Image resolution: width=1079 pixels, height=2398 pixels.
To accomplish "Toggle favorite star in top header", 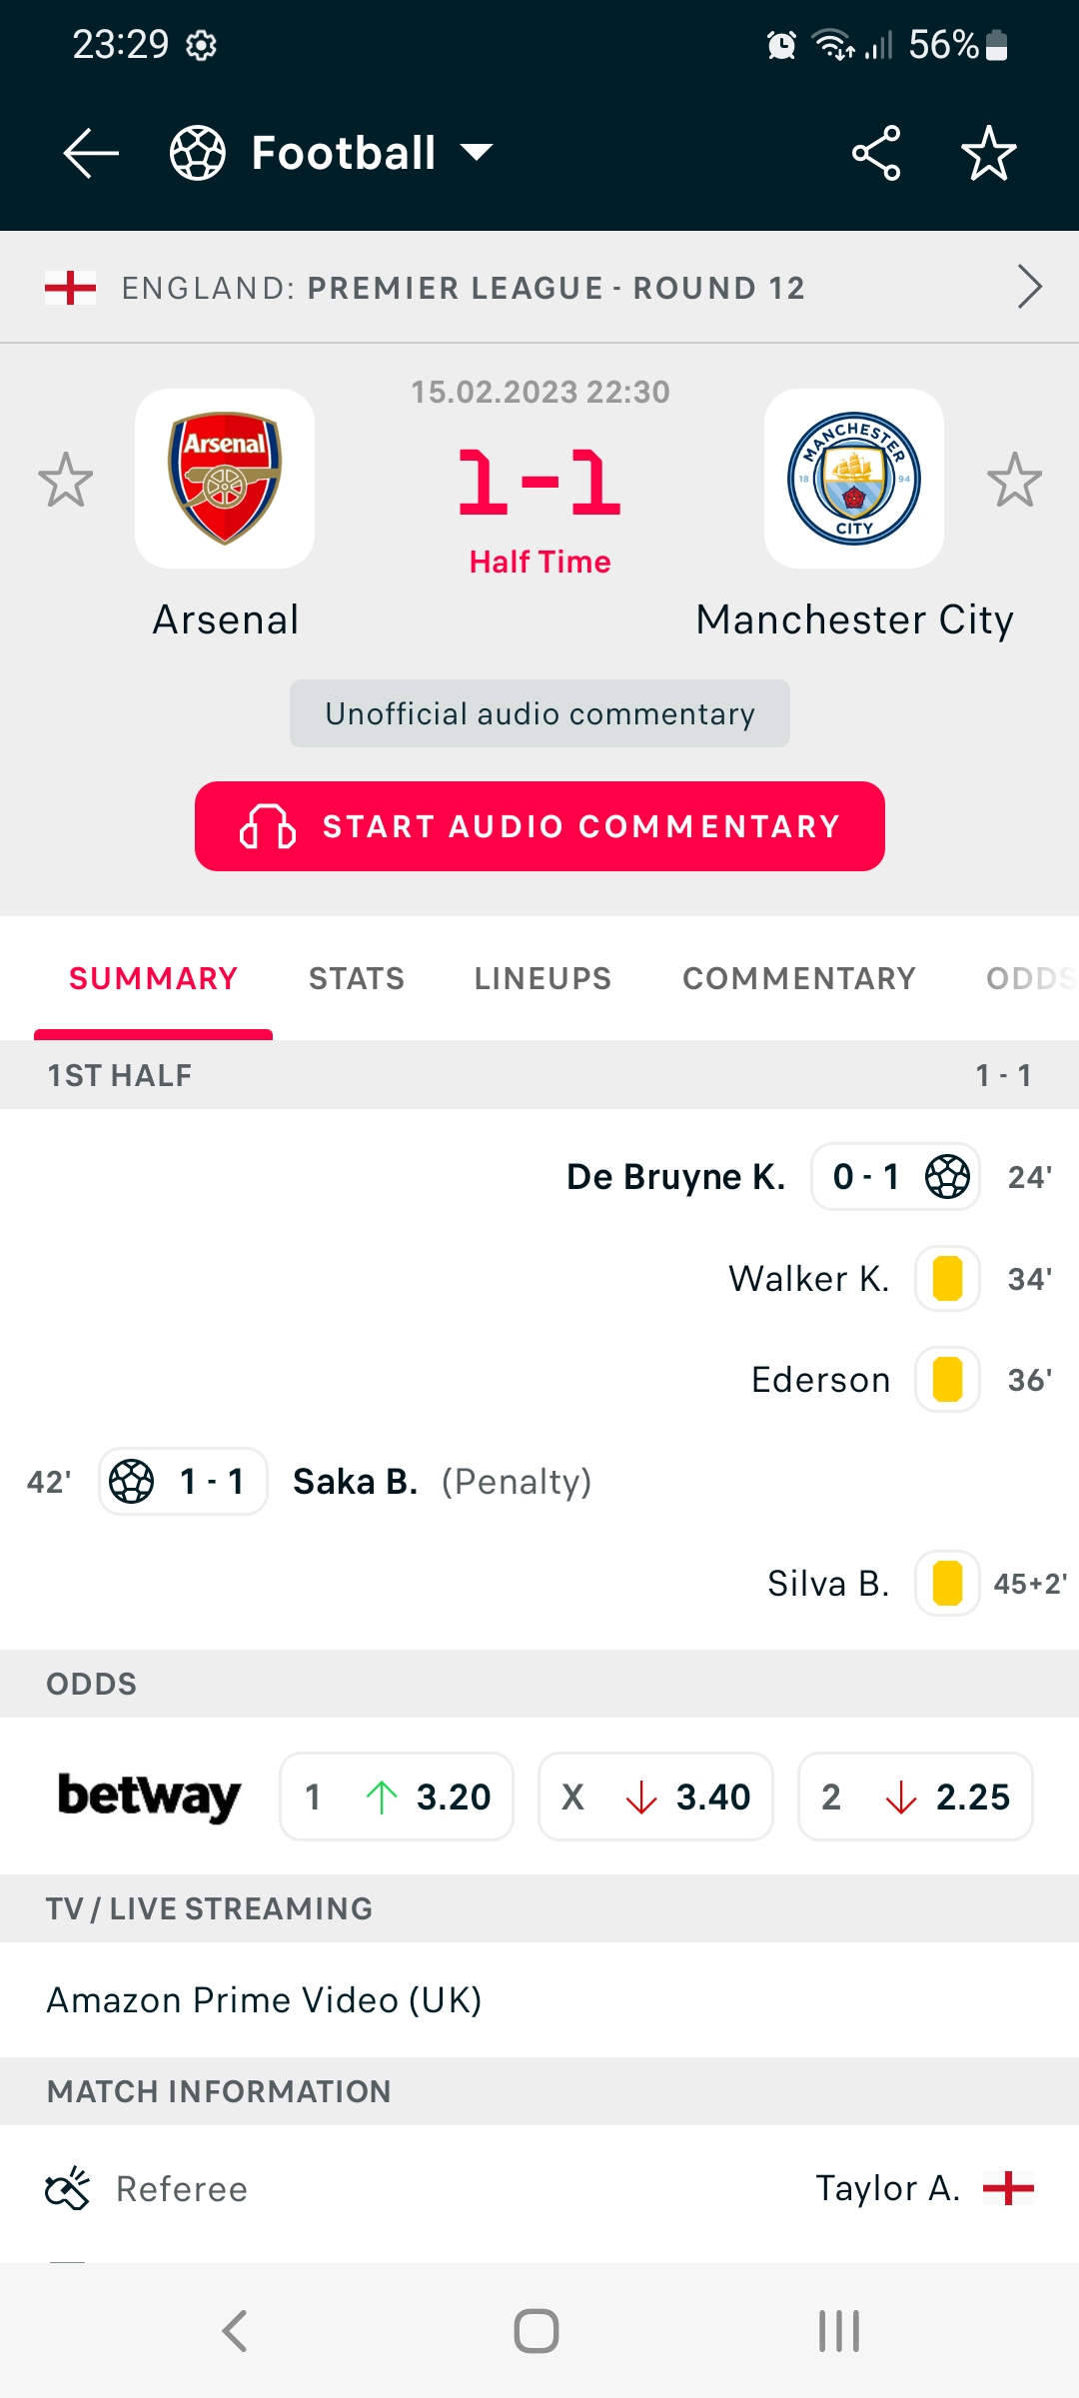I will pyautogui.click(x=988, y=153).
